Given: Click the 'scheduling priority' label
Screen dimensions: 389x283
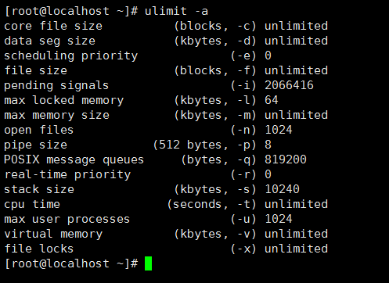Looking at the screenshot, I should click(x=70, y=56).
